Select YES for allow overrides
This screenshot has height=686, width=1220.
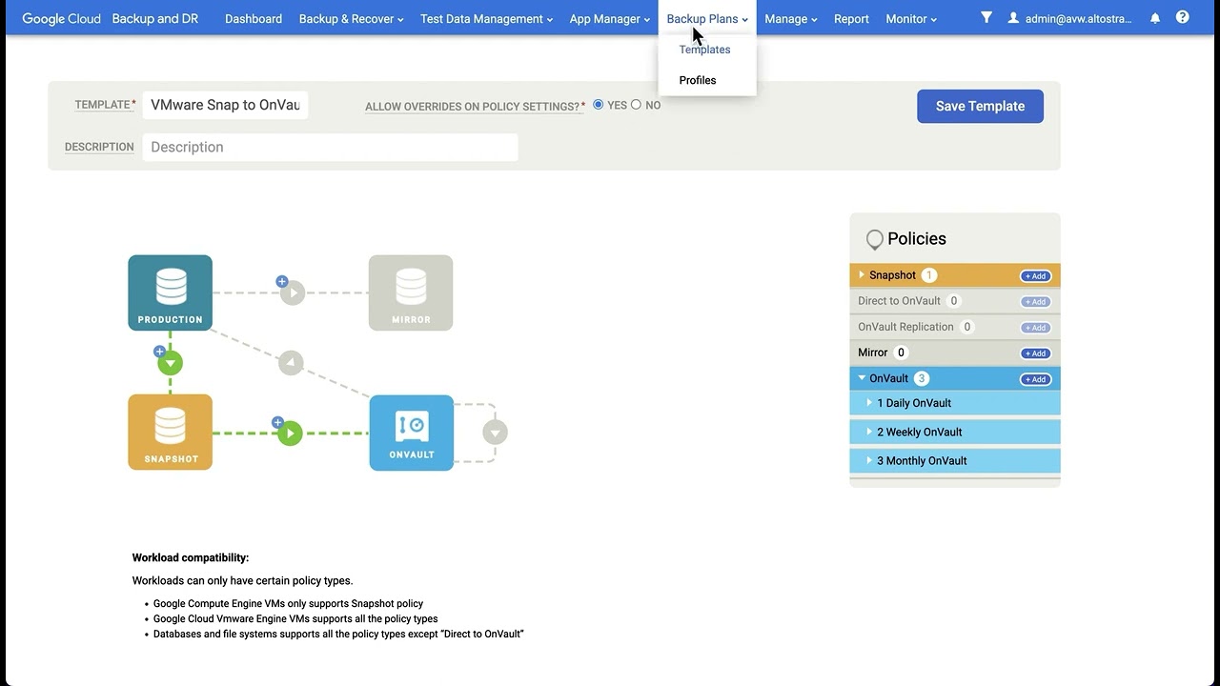(599, 105)
